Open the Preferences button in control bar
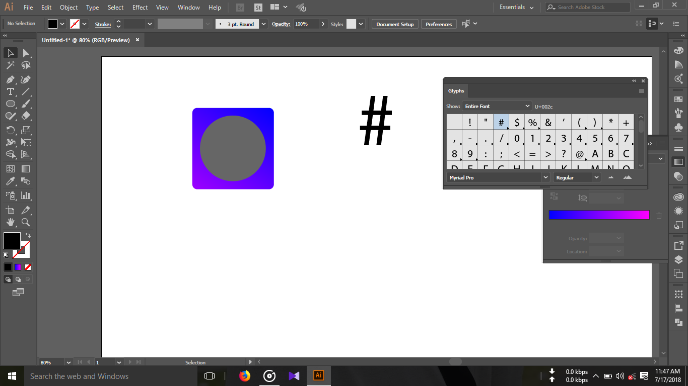The height and width of the screenshot is (386, 688). [438, 24]
